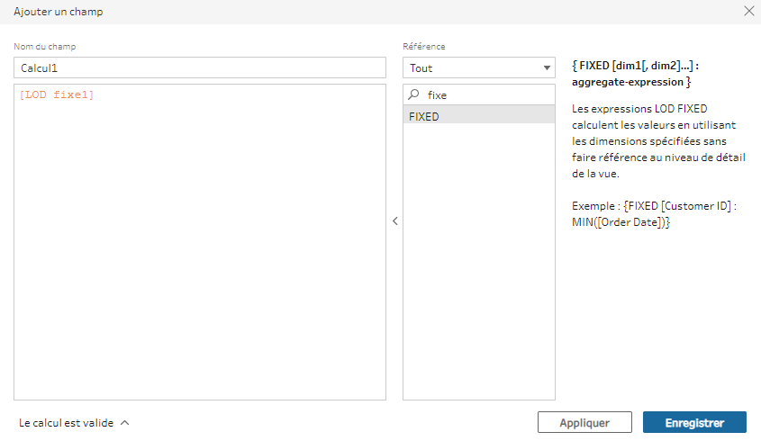Click the search box containing fixe
This screenshot has width=761, height=441.
tap(486, 94)
